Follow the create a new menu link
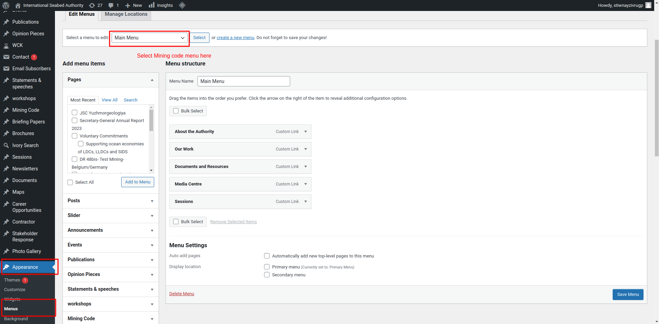659x324 pixels. click(235, 38)
